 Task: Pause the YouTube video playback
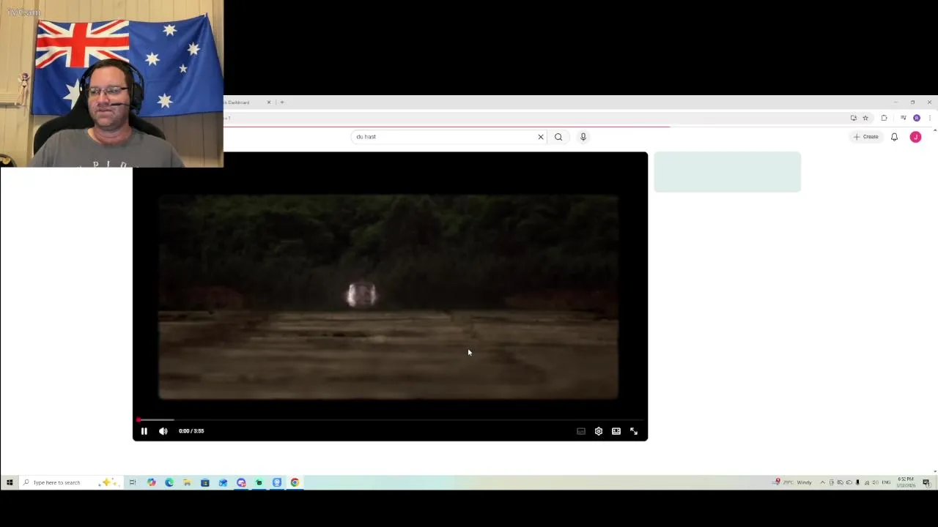pyautogui.click(x=144, y=431)
